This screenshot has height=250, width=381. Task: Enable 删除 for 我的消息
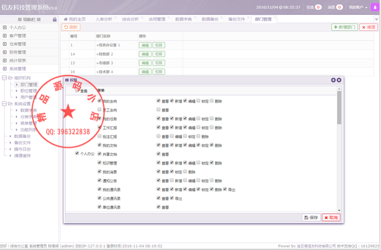pyautogui.click(x=185, y=171)
